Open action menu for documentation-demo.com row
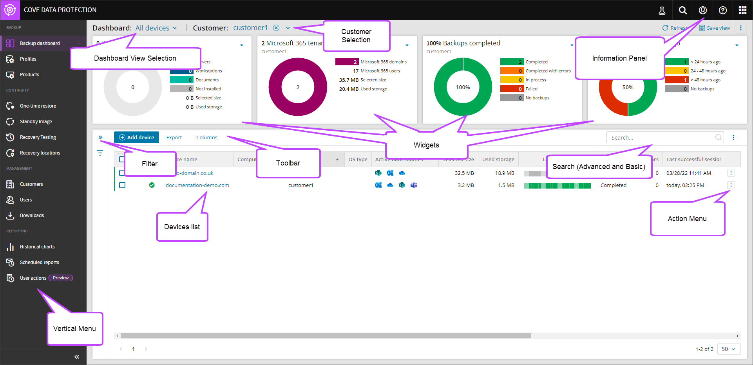Viewport: 753px width, 365px height. point(731,185)
